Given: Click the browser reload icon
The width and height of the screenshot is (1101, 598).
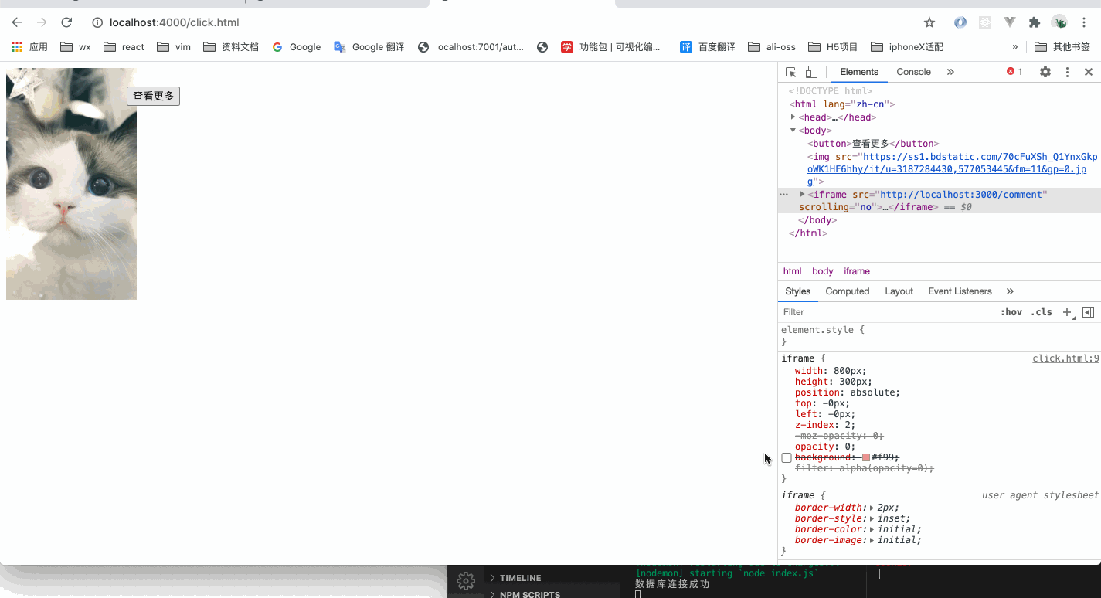Looking at the screenshot, I should (66, 22).
